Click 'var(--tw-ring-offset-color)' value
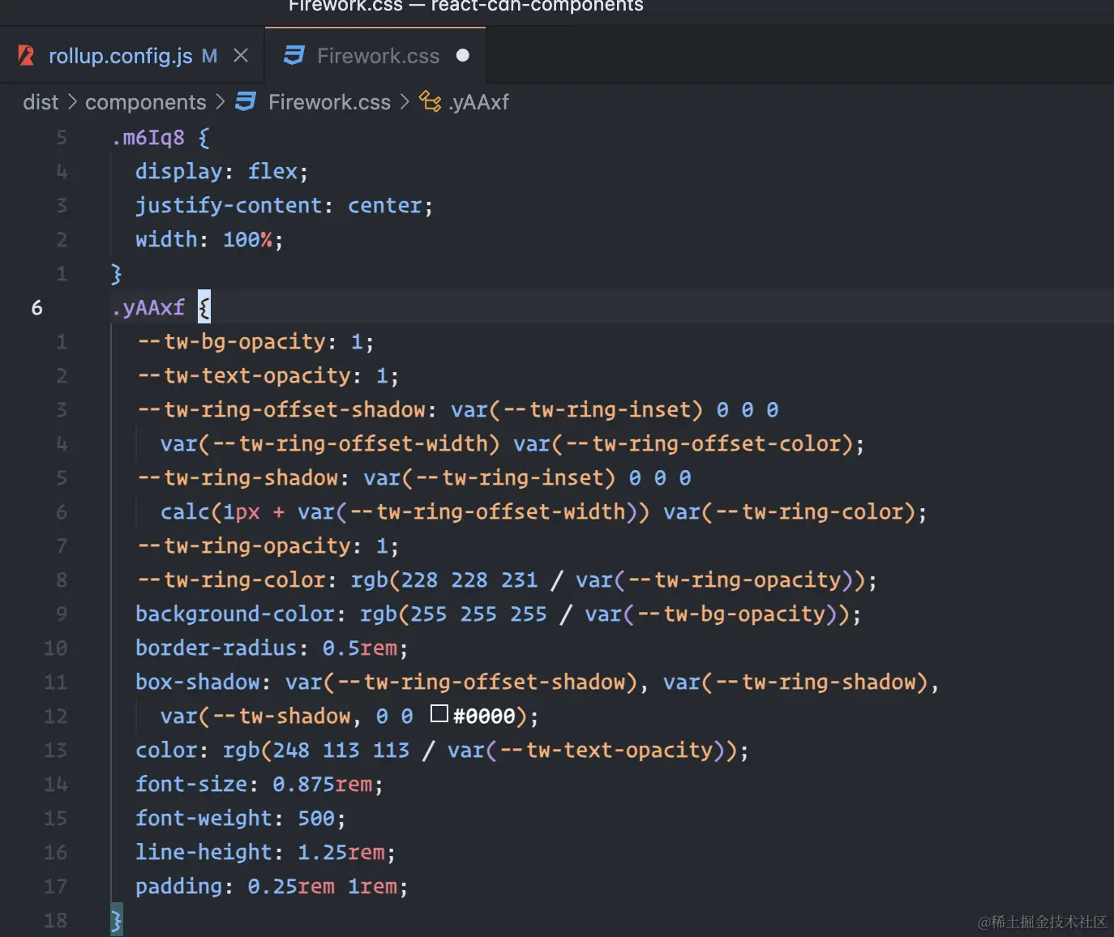Image resolution: width=1114 pixels, height=937 pixels. coord(683,444)
